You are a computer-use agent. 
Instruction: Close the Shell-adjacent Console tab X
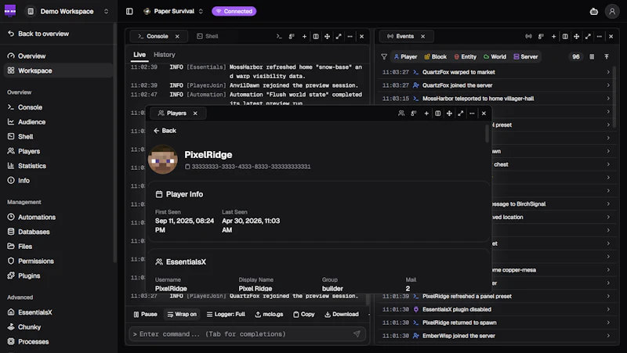(x=177, y=36)
